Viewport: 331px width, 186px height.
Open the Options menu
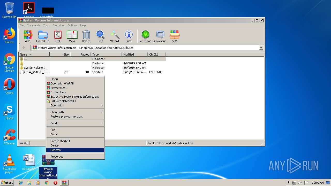tap(72, 25)
